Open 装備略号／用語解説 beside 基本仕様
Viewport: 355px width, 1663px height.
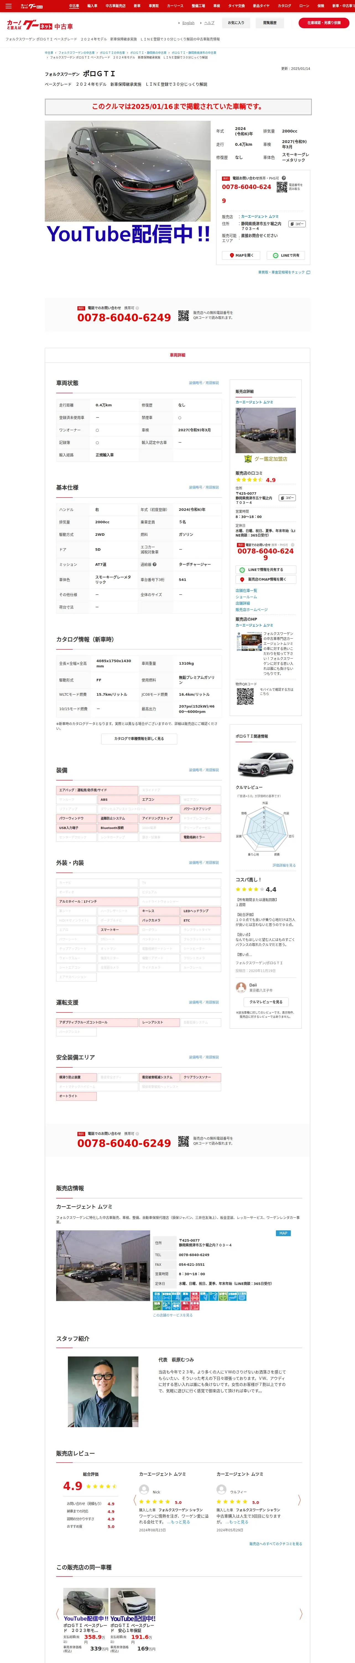203,488
